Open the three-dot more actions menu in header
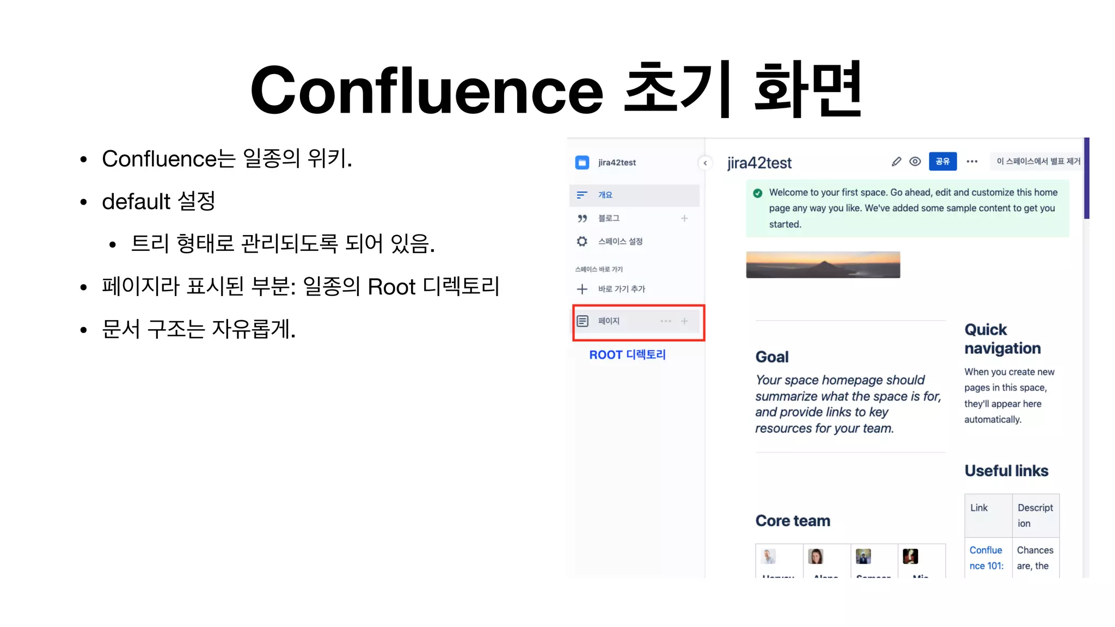 pos(972,162)
